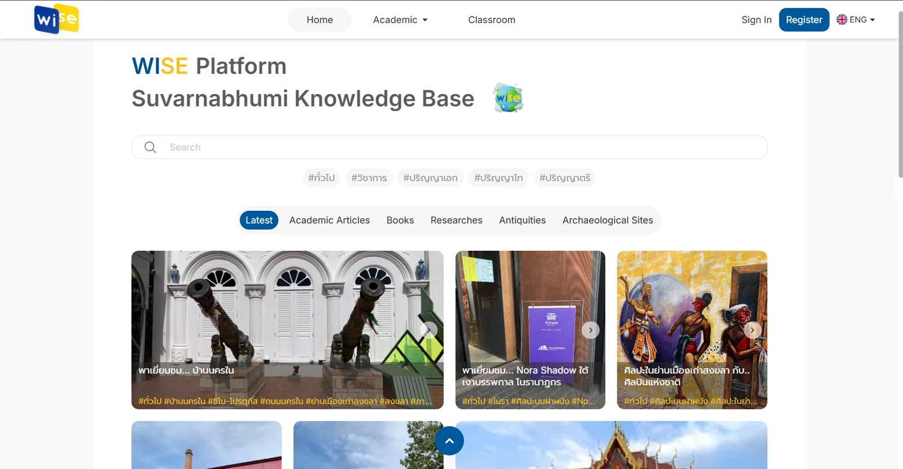The image size is (903, 469).
Task: Click the hashtag line on the mural card
Action: [x=691, y=401]
